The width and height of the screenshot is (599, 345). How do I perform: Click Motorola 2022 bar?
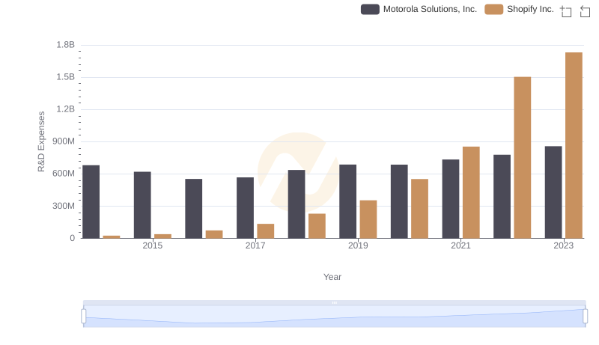pyautogui.click(x=502, y=197)
